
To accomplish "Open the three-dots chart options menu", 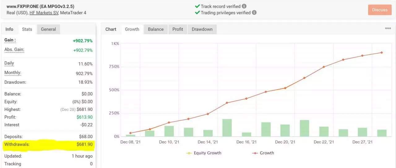I will click(x=388, y=28).
